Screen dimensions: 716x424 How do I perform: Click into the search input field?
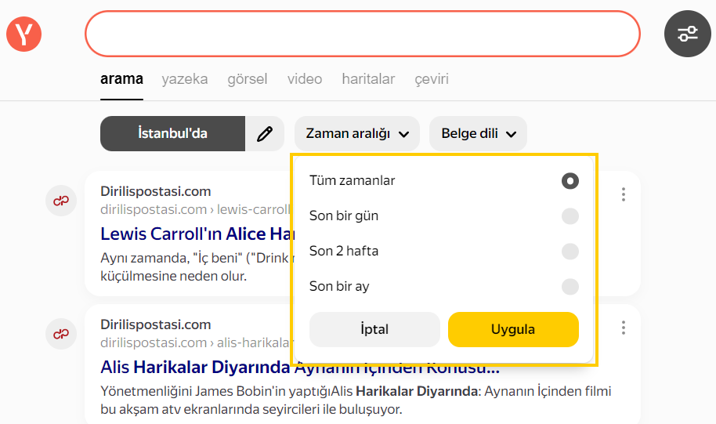(362, 34)
